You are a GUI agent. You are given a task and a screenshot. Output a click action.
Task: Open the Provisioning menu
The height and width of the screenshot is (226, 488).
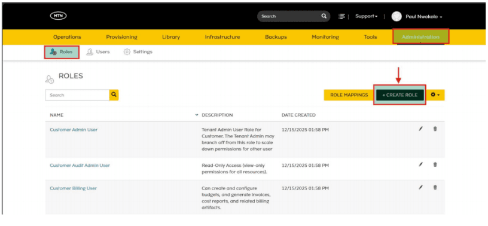(121, 36)
